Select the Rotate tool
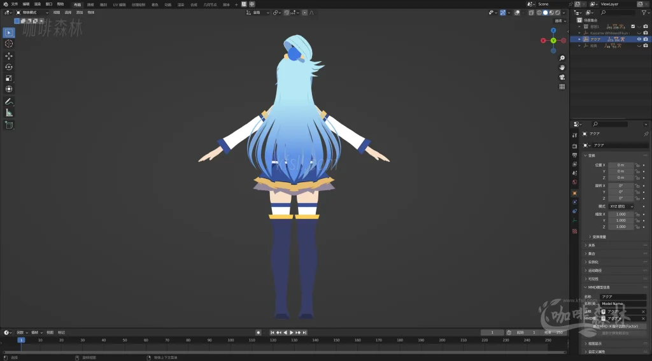 pos(9,67)
